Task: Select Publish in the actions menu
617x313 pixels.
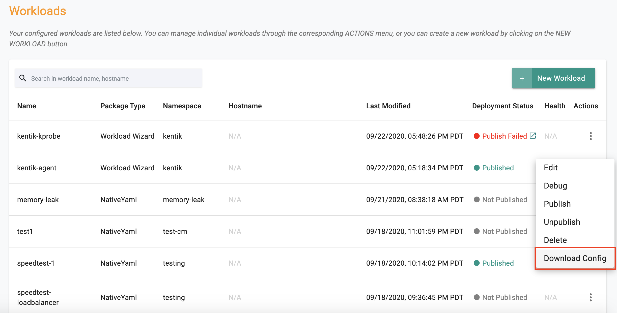Action: pyautogui.click(x=575, y=204)
